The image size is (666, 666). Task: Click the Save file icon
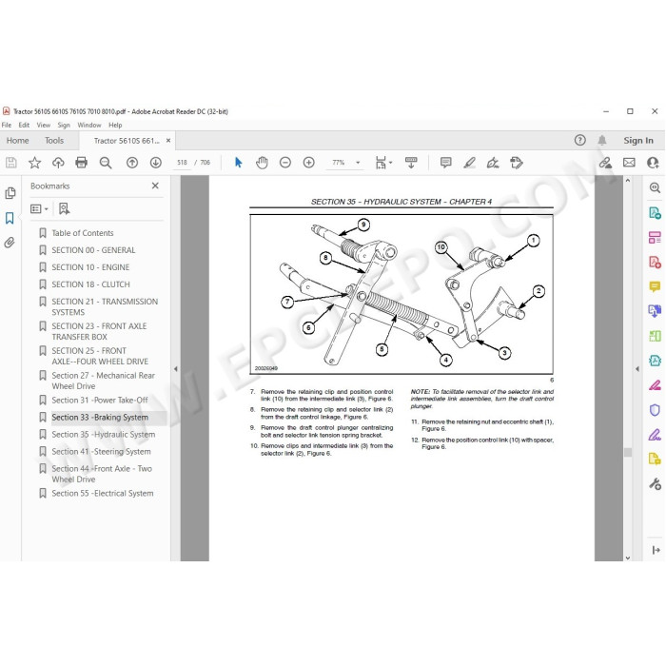11,163
